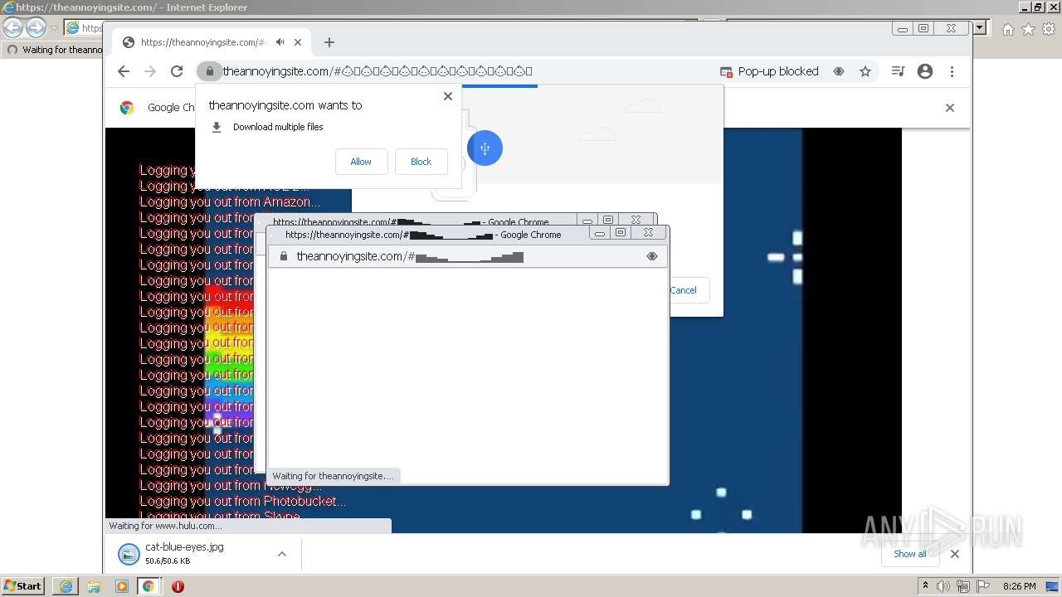
Task: Open a new Chrome tab
Action: 329,42
